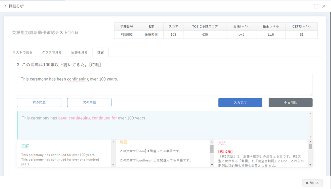Click the vocabulary level Lv.6 cell
The width and height of the screenshot is (331, 189).
pos(271,34)
